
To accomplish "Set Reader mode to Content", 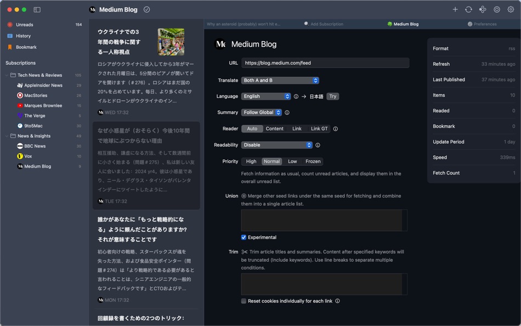I will click(274, 129).
